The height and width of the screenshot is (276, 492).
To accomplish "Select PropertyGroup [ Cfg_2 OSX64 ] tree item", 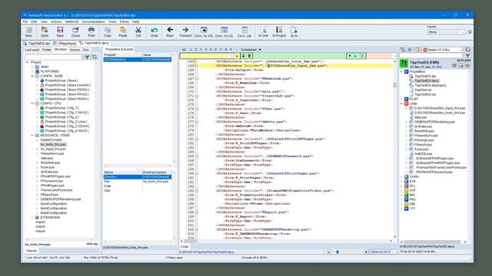I will 67,126.
